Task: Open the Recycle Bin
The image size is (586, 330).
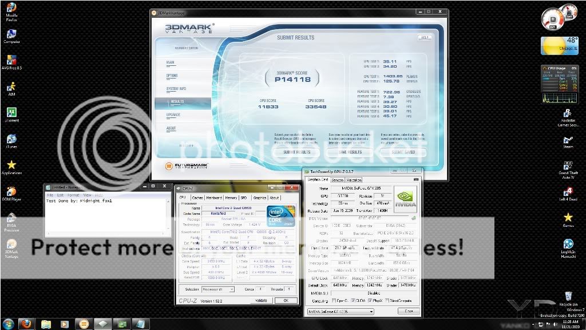Action: [568, 296]
